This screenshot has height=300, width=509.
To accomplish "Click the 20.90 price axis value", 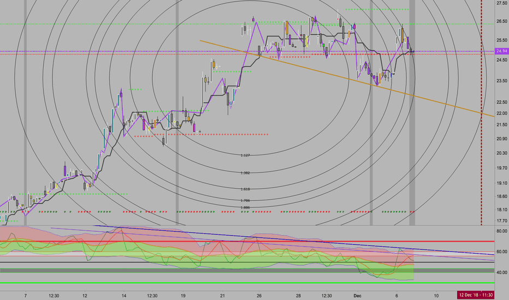I will (501, 139).
